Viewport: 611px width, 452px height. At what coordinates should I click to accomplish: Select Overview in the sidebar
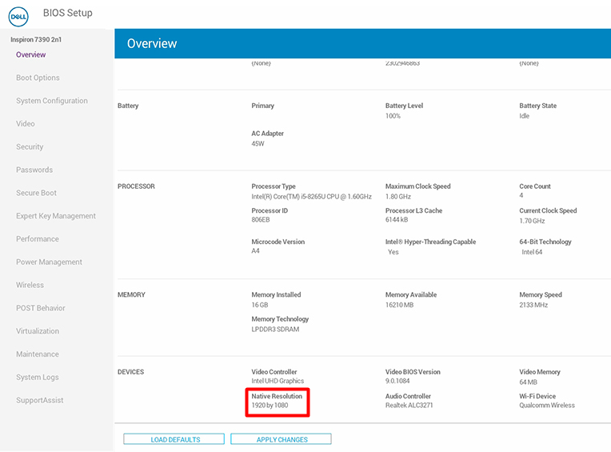pyautogui.click(x=30, y=54)
